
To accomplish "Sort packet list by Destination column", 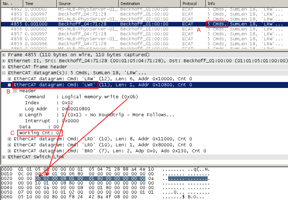I will (150, 4).
